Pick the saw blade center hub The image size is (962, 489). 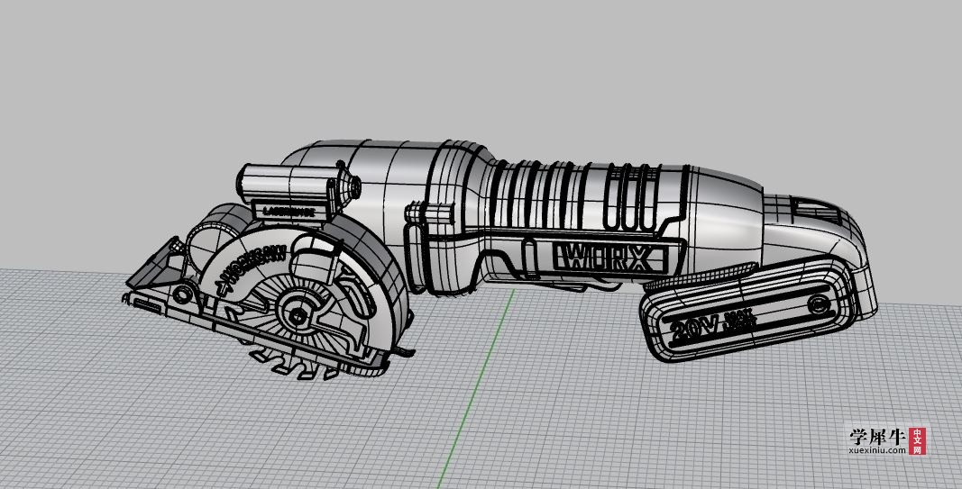pos(298,315)
